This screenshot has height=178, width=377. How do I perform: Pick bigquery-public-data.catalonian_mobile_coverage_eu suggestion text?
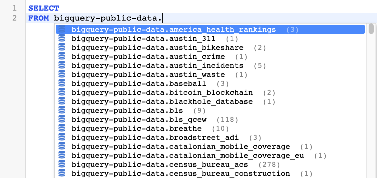188,156
